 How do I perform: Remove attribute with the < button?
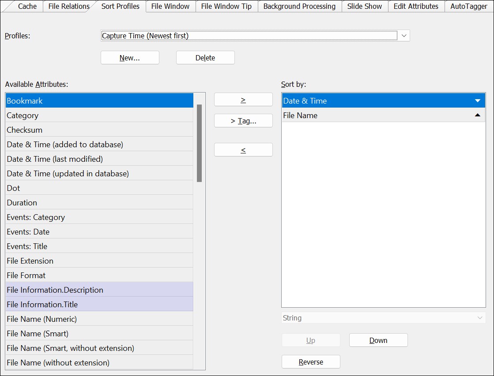click(243, 150)
